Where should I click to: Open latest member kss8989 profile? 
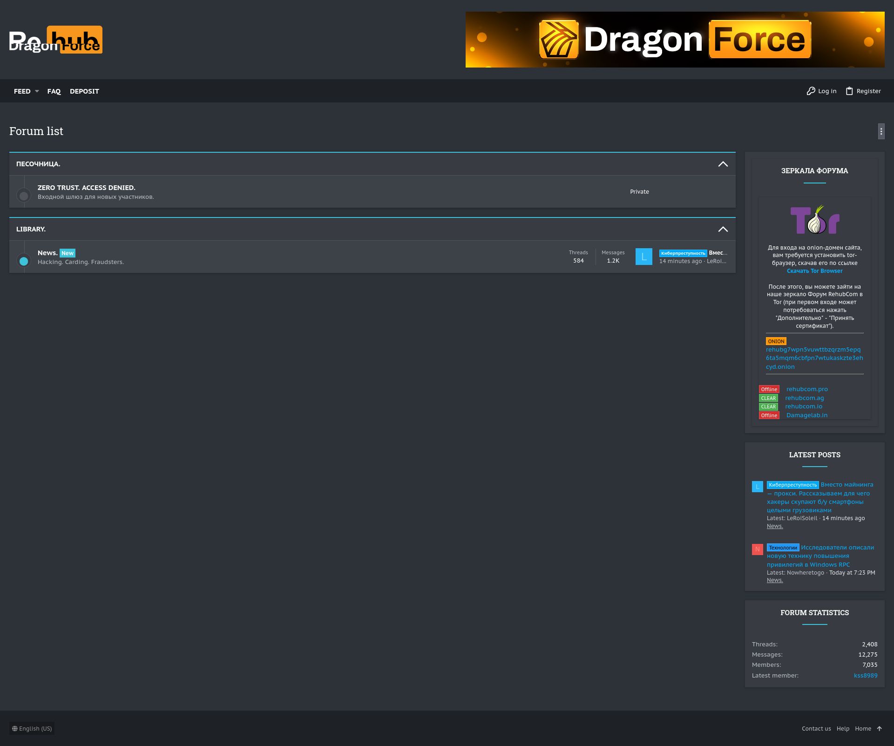[x=866, y=676]
